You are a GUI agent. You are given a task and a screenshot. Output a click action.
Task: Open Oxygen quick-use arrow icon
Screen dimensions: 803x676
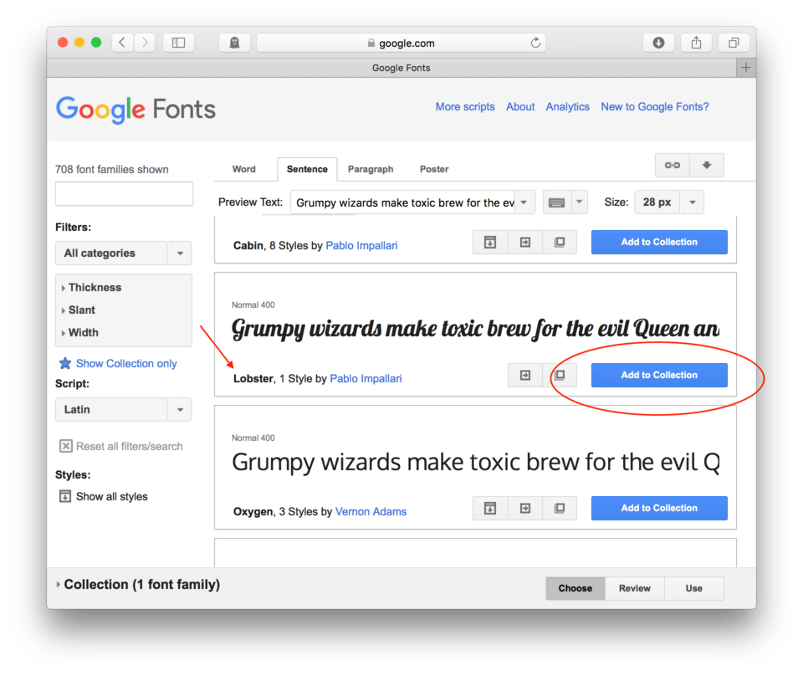coord(525,509)
